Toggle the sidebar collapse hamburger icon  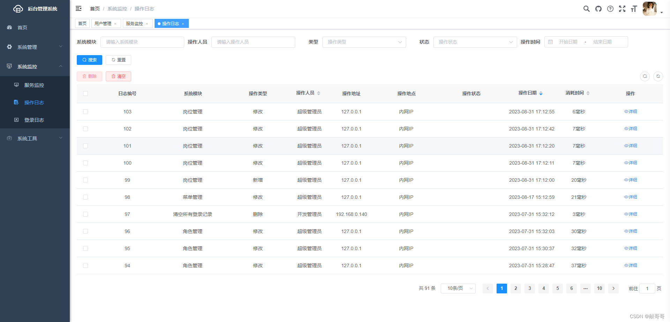click(79, 8)
